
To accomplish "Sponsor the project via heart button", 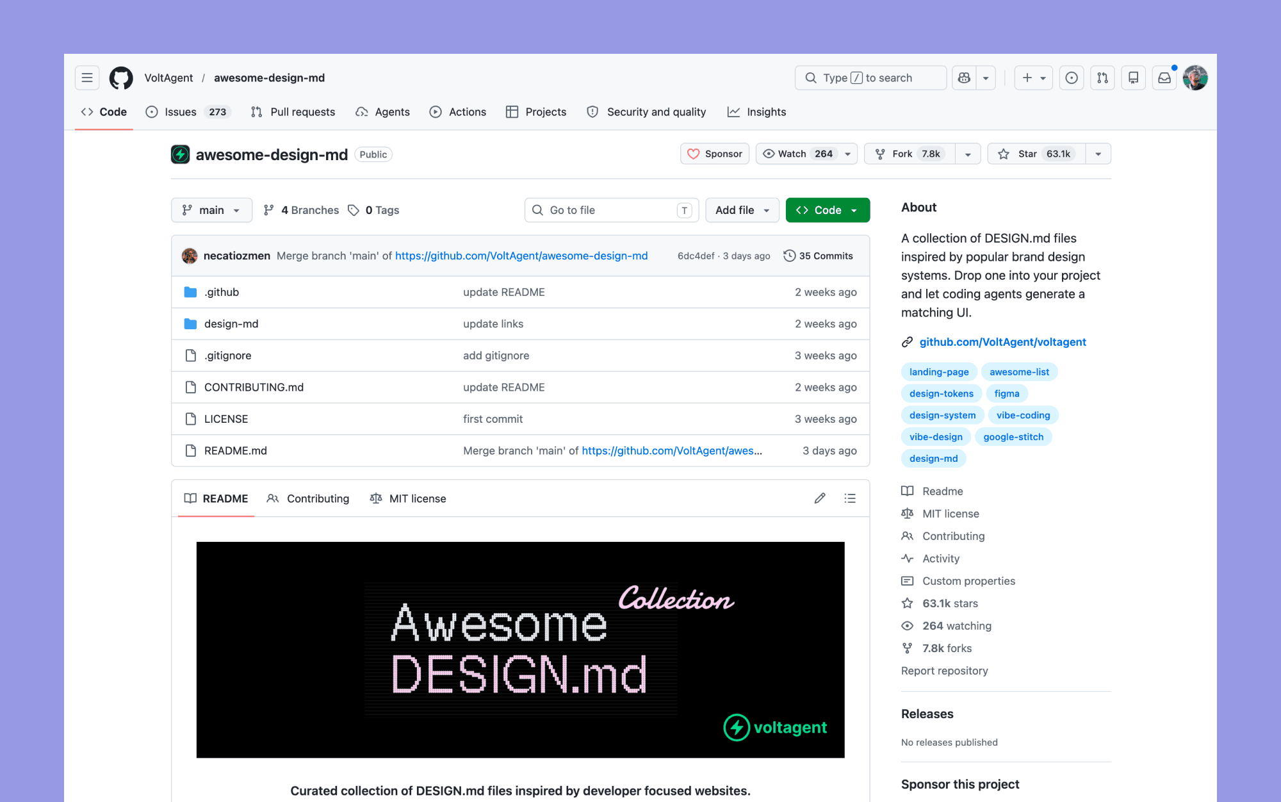I will tap(714, 154).
